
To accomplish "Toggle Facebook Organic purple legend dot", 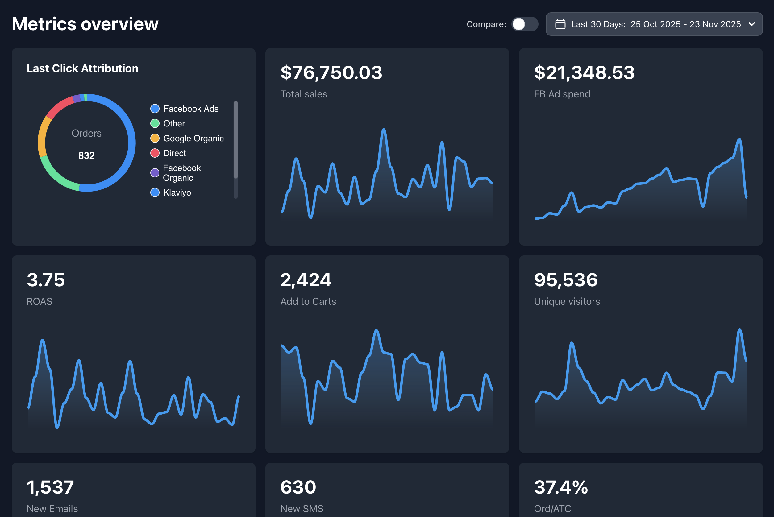I will pos(155,173).
